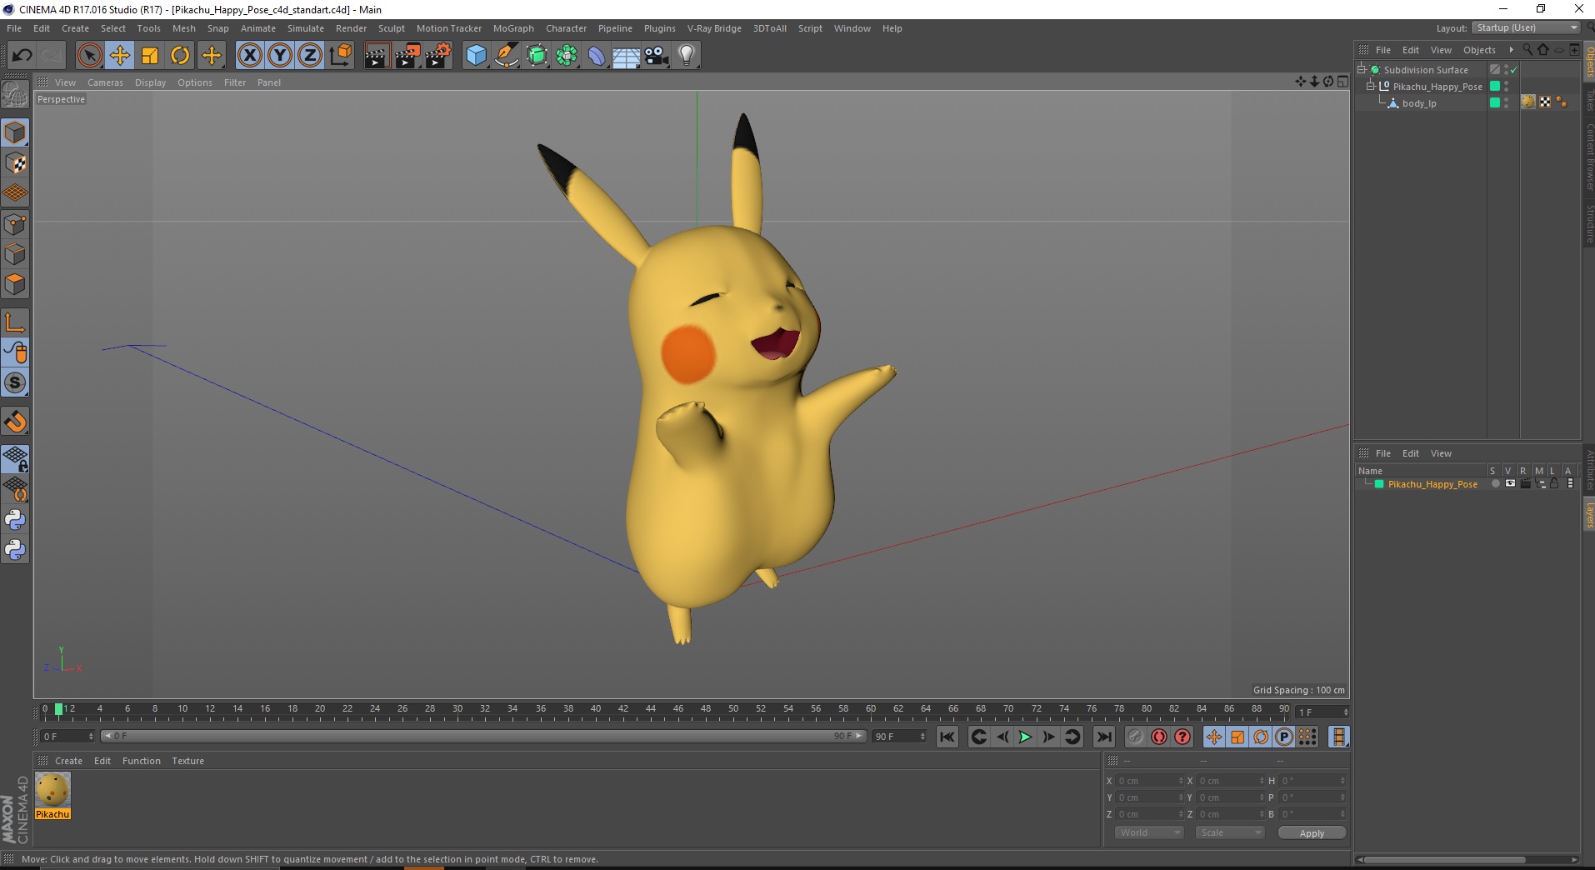Add a Light object
Image resolution: width=1595 pixels, height=870 pixels.
[687, 56]
